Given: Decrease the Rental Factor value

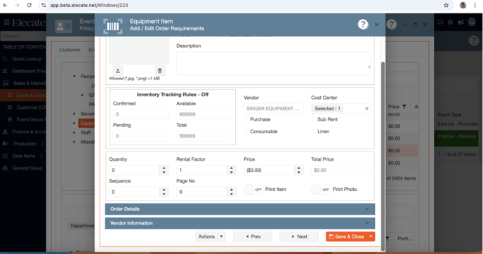Looking at the screenshot, I should click(x=232, y=173).
